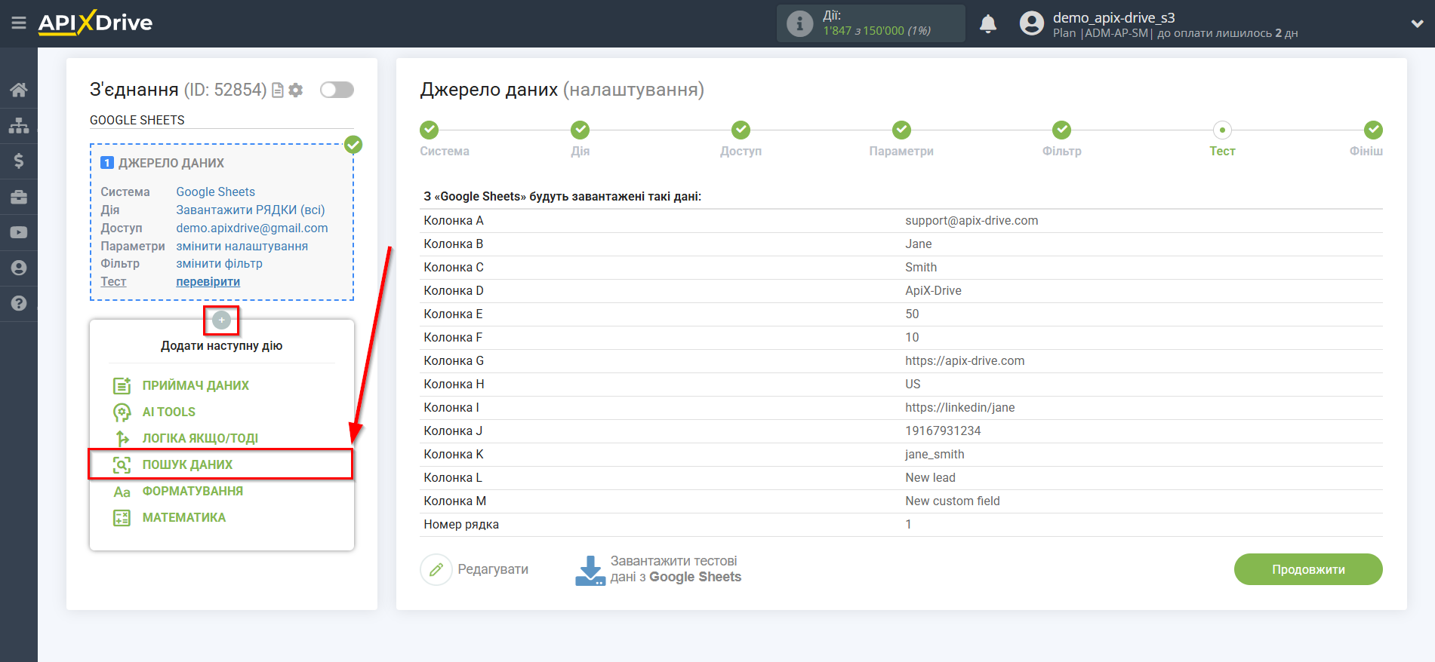Click Редагувати to edit test data

point(475,569)
